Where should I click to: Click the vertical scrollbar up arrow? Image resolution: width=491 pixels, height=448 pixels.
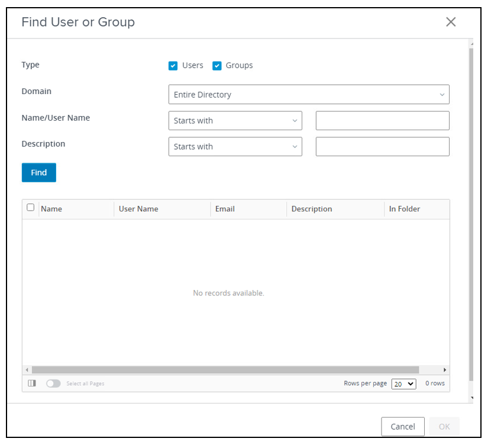(471, 44)
